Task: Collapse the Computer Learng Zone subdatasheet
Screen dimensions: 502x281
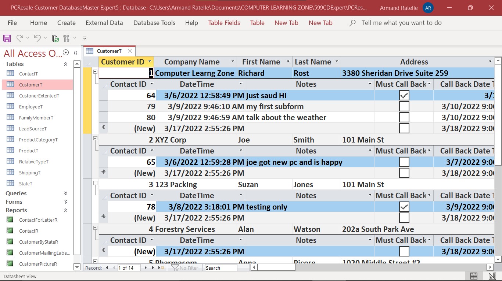Action: tap(95, 72)
